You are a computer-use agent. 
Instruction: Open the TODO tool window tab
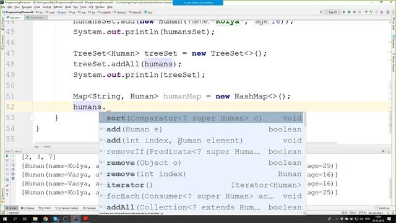(x=45, y=208)
